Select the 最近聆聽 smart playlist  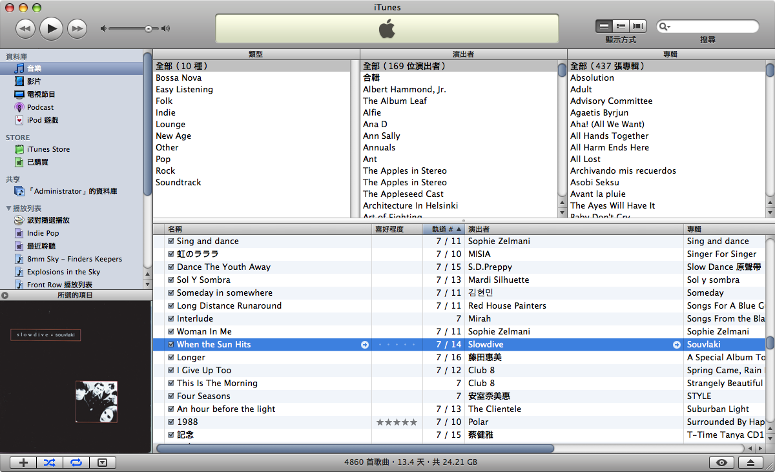[71, 246]
